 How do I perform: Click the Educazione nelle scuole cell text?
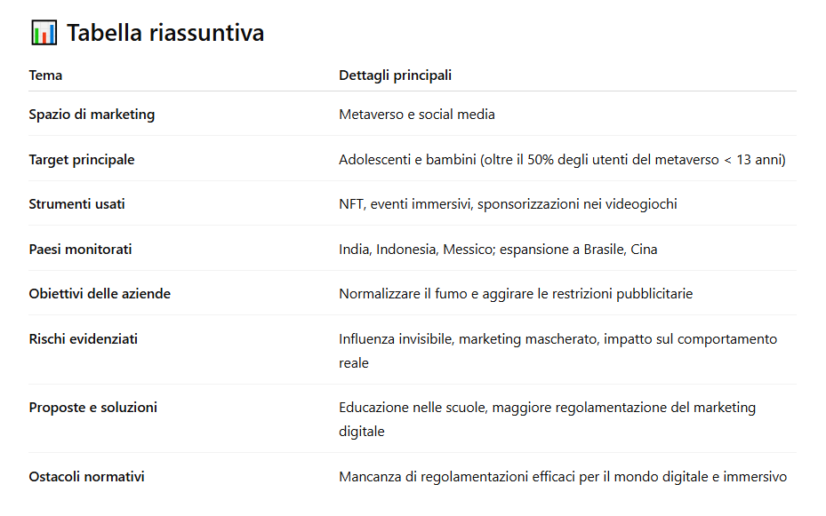coord(548,419)
